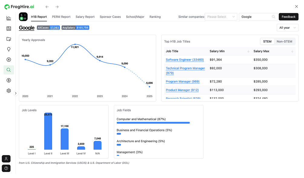Switch the job titles to STEM

(x=267, y=42)
